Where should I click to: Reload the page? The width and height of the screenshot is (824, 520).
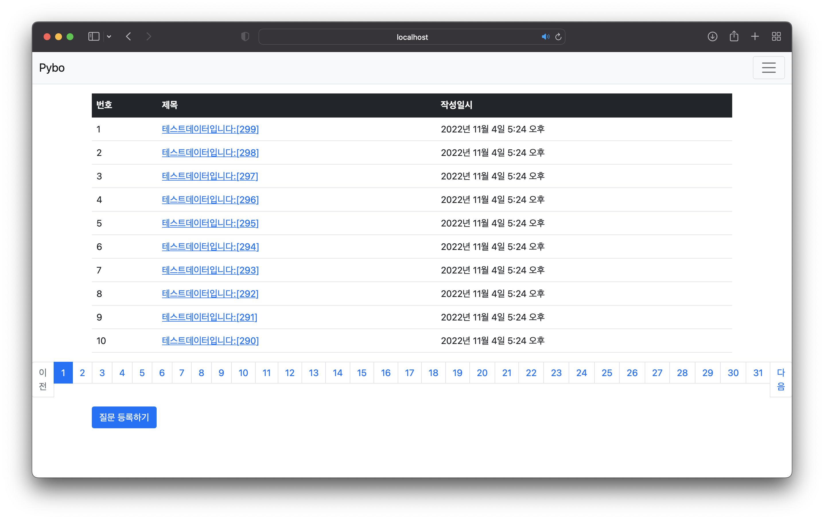(558, 37)
